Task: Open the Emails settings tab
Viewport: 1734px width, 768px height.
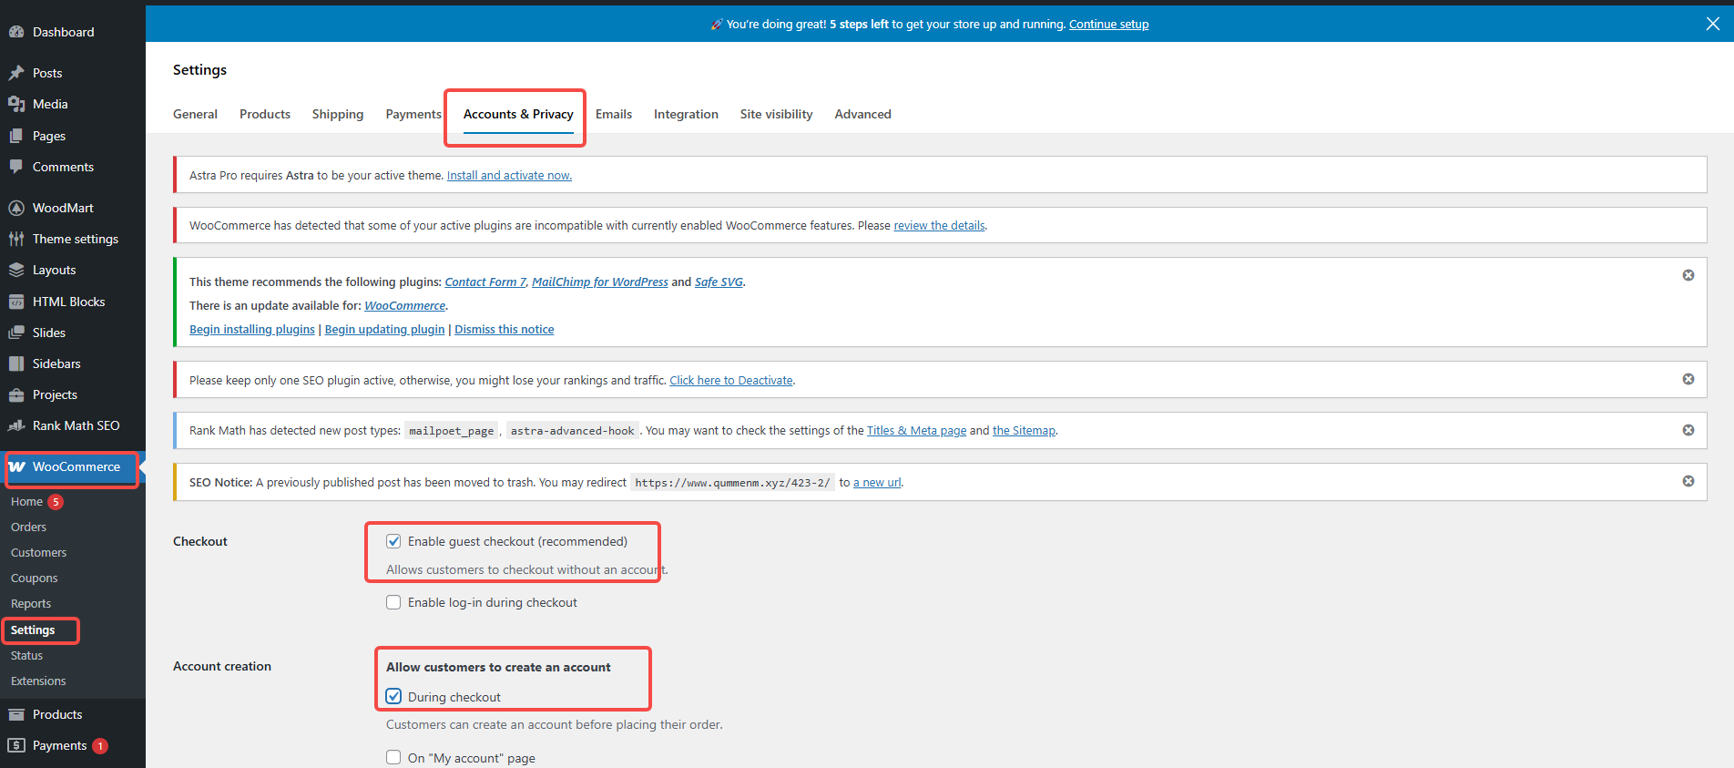Action: point(613,114)
